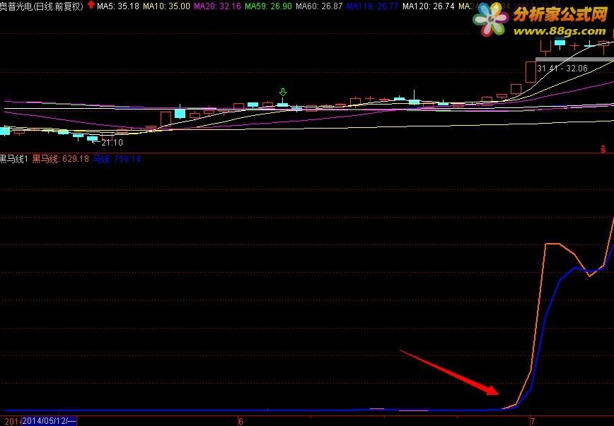614x426 pixels.
Task: Click the month 6 marker on time axis
Action: pyautogui.click(x=241, y=421)
